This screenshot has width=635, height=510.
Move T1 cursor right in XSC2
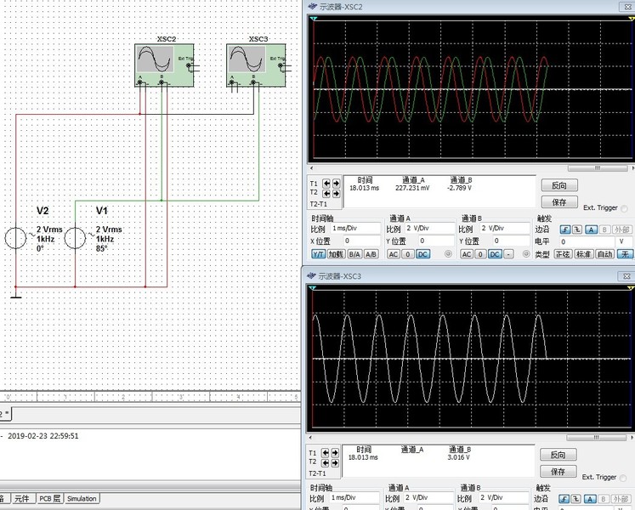[337, 184]
